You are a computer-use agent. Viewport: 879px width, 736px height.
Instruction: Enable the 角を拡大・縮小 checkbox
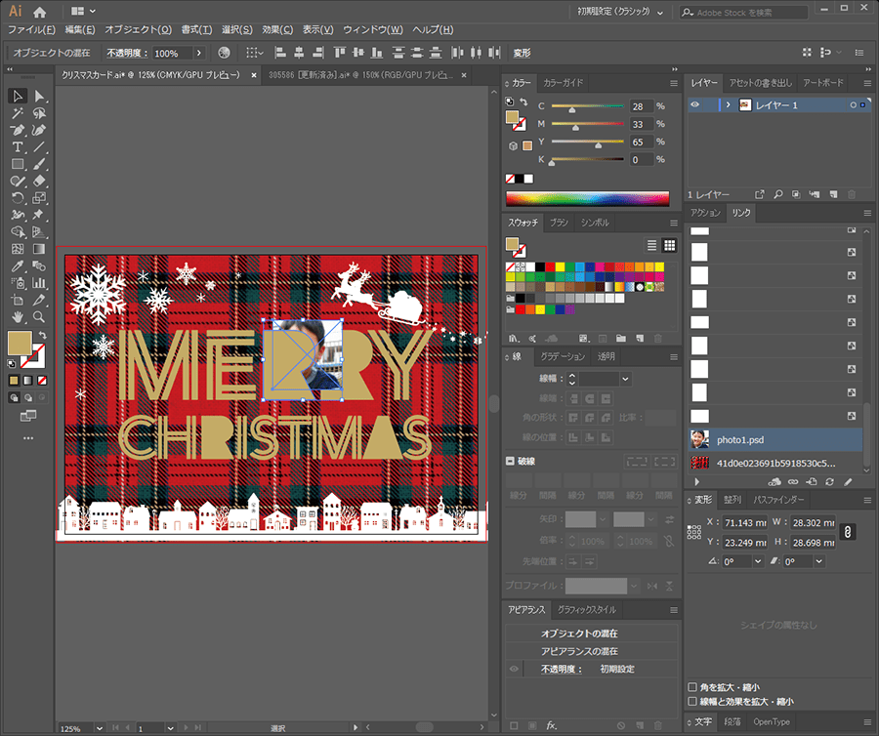pos(693,686)
